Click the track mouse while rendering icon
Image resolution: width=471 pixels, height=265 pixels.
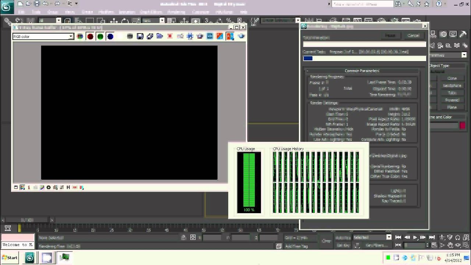pos(180,36)
